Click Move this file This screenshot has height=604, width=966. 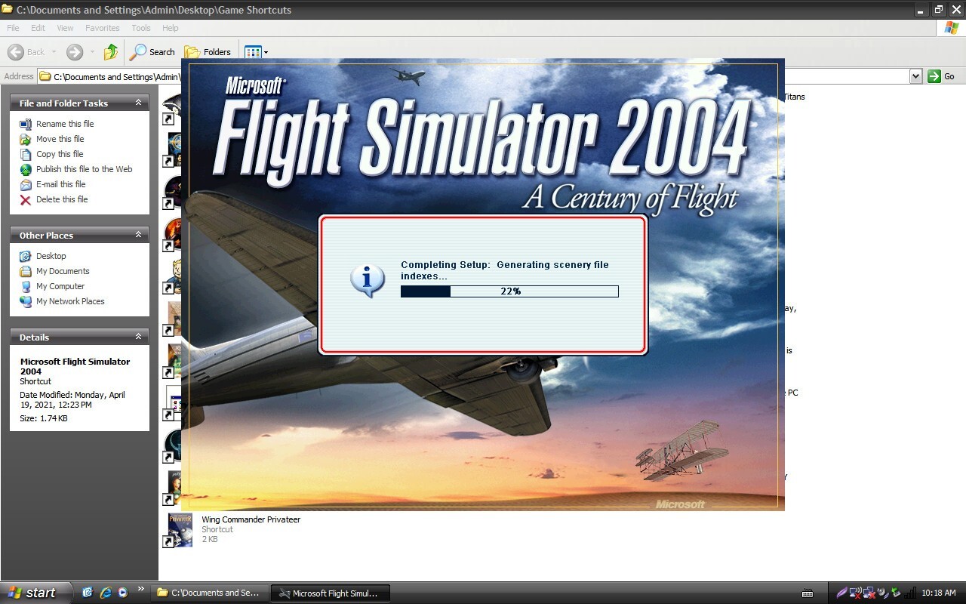[60, 139]
